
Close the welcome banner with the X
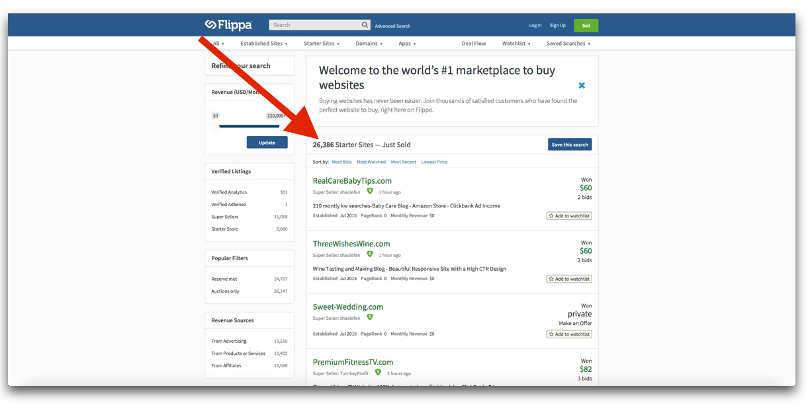click(582, 85)
